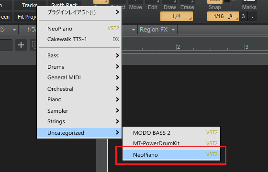Image resolution: width=268 pixels, height=172 pixels.
Task: Expand the Piano category
Action: click(x=79, y=99)
